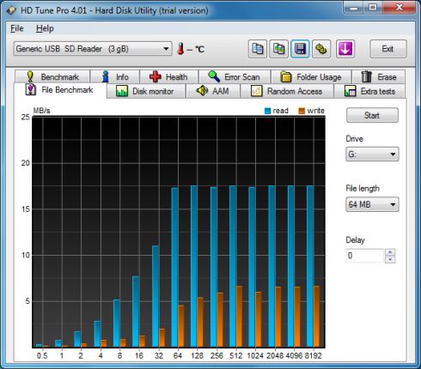Click the purple down-arrow tray icon

[x=345, y=49]
